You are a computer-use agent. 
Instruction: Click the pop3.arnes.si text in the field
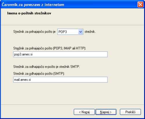pos(23,54)
